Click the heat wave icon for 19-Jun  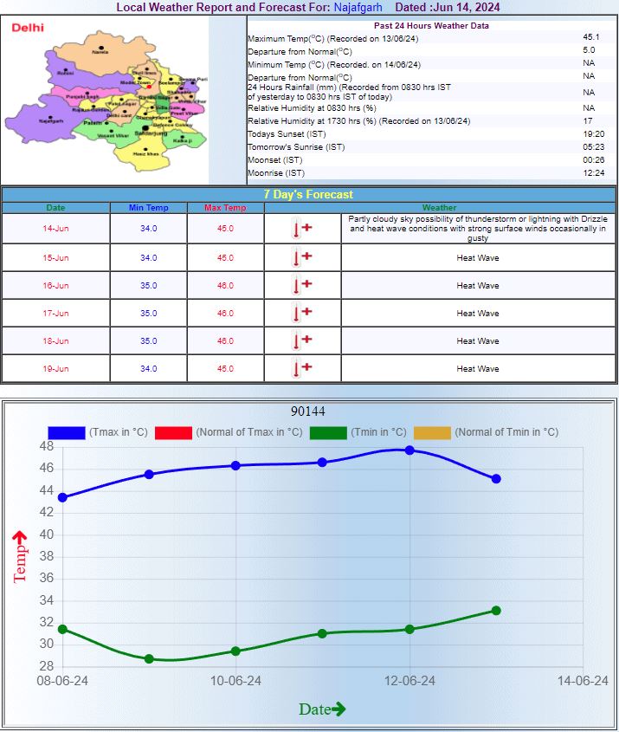coord(302,368)
